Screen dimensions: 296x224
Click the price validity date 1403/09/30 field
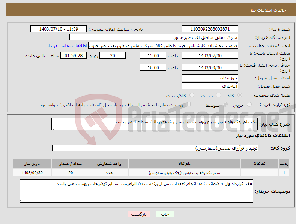pos(210,67)
